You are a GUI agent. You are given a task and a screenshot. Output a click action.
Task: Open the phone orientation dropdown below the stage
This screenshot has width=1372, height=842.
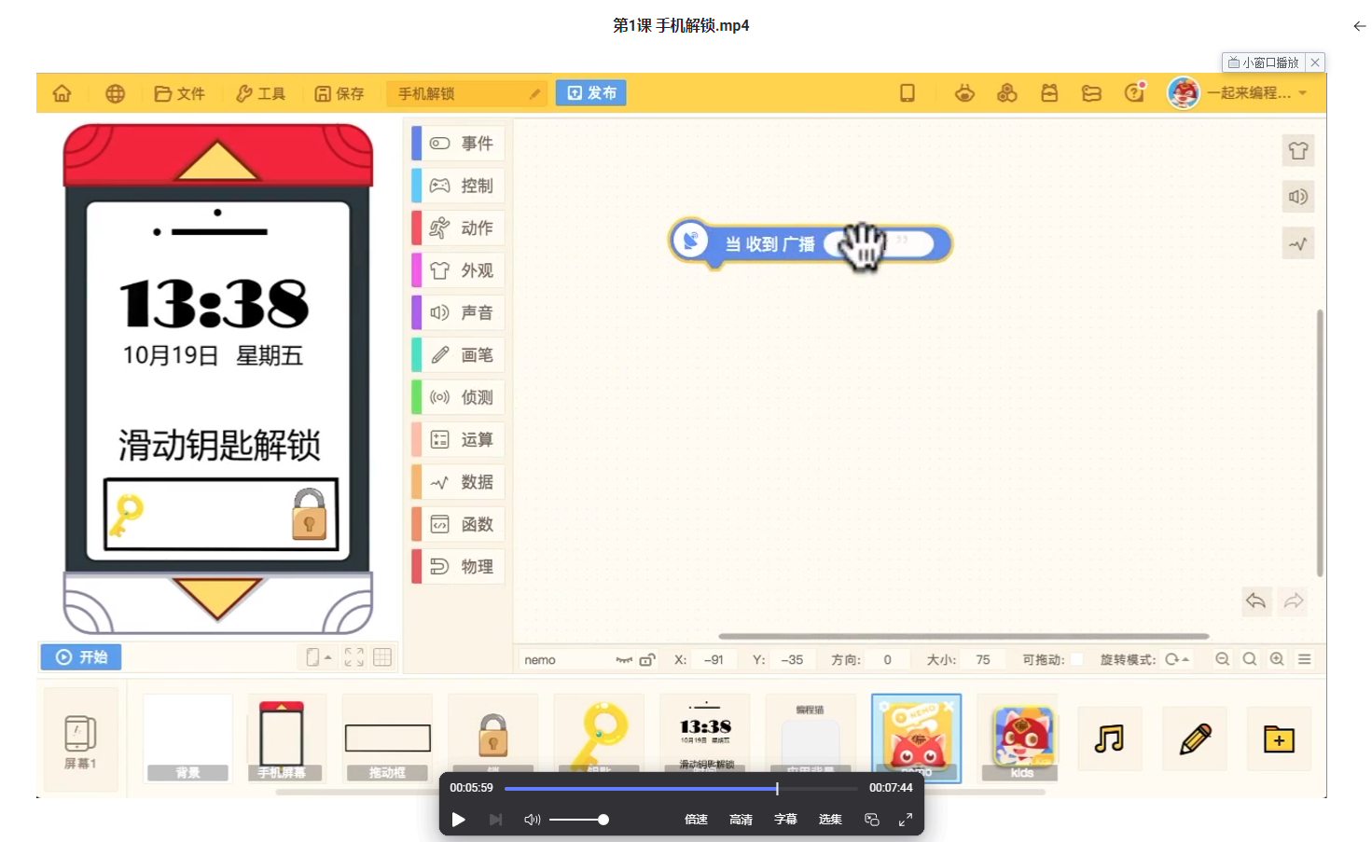[x=316, y=656]
